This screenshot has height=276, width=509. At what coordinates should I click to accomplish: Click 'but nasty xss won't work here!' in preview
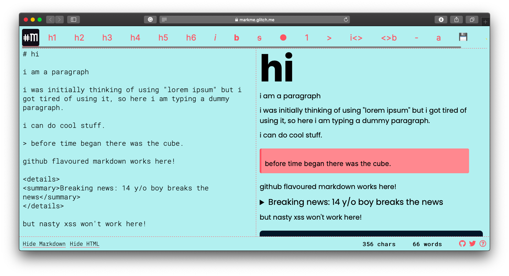[311, 217]
